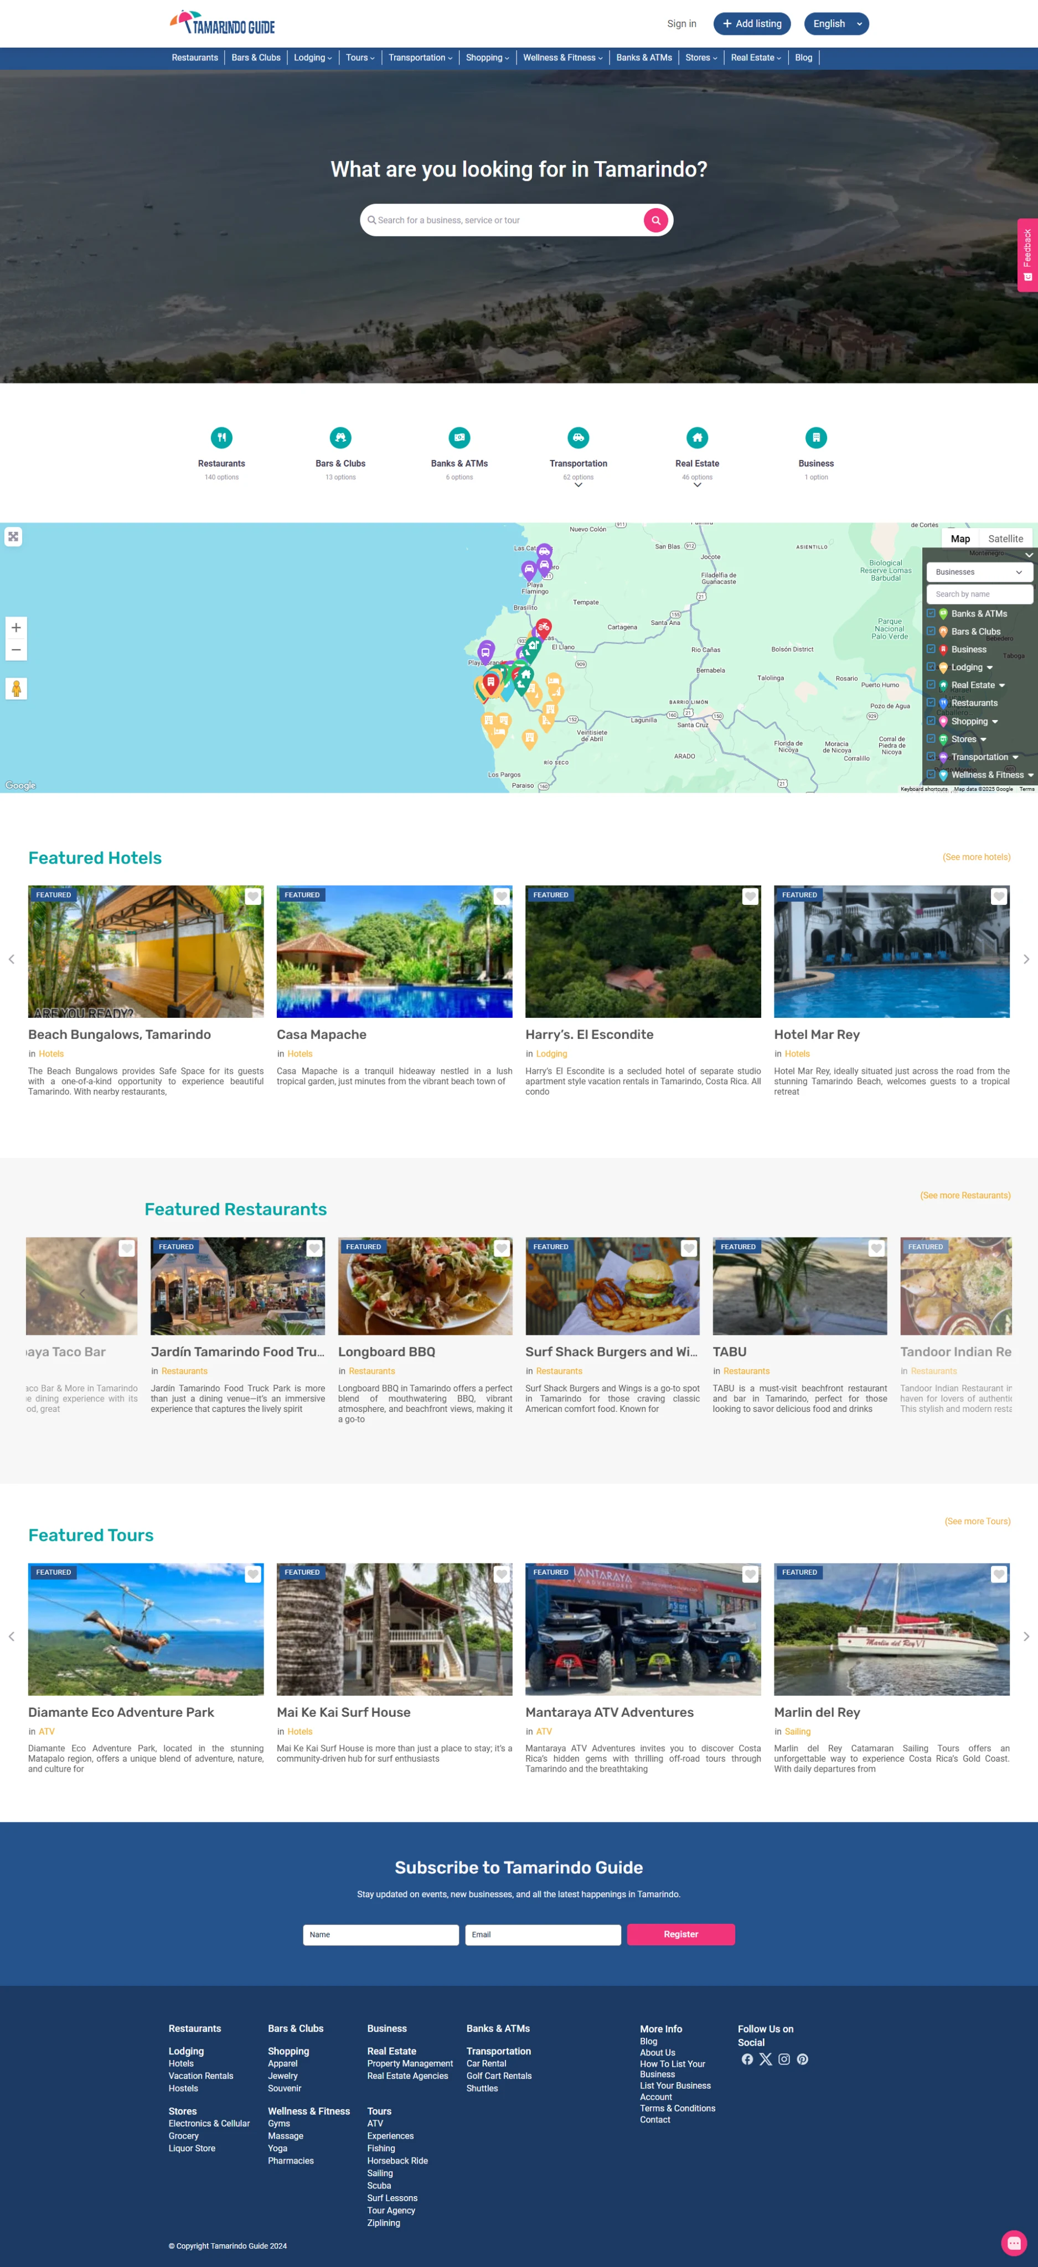
Task: Open the Real Estate category circle icon
Action: click(698, 437)
